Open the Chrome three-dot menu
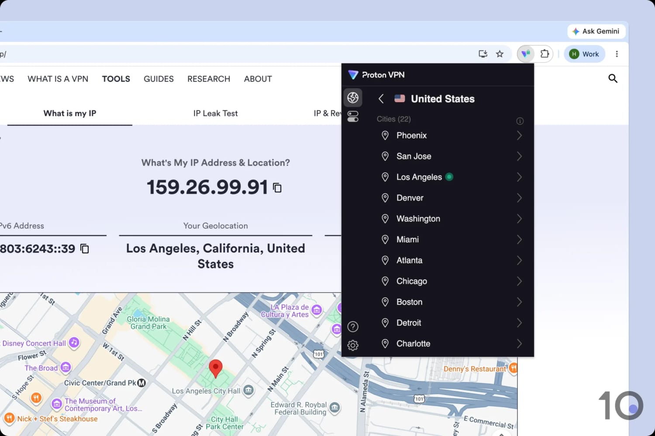Screen dimensions: 655x436 (x=617, y=54)
